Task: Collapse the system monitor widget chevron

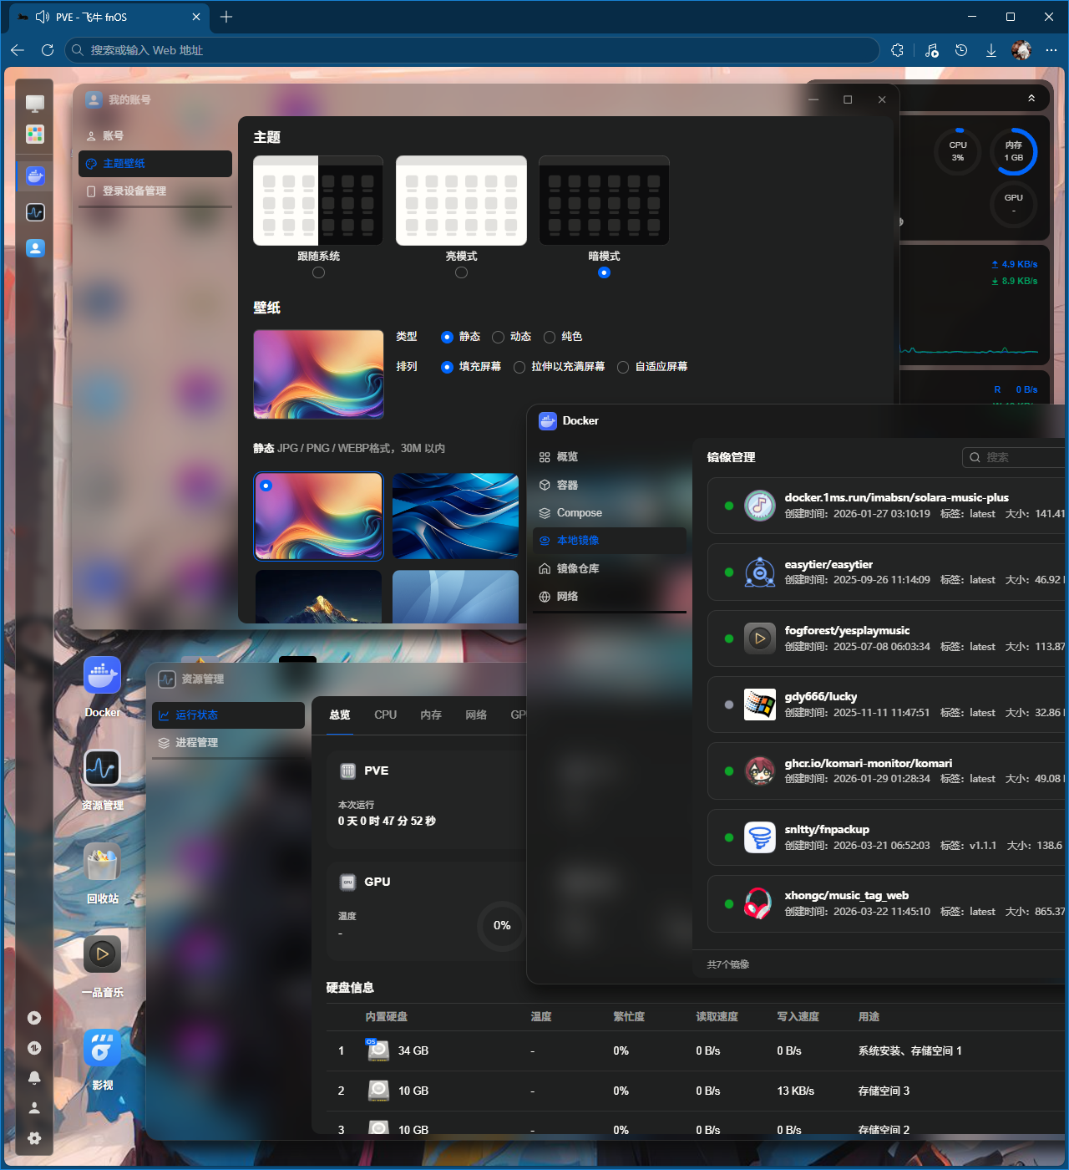Action: pos(1031,99)
